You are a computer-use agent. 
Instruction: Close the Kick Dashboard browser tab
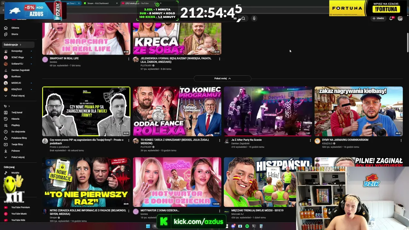tap(117, 3)
